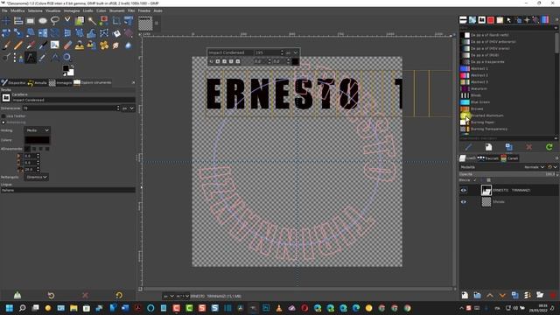Click the text Colore black swatch

pyautogui.click(x=37, y=140)
